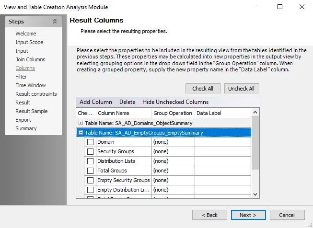This screenshot has height=228, width=313.
Task: Go to the Export step
Action: (23, 120)
